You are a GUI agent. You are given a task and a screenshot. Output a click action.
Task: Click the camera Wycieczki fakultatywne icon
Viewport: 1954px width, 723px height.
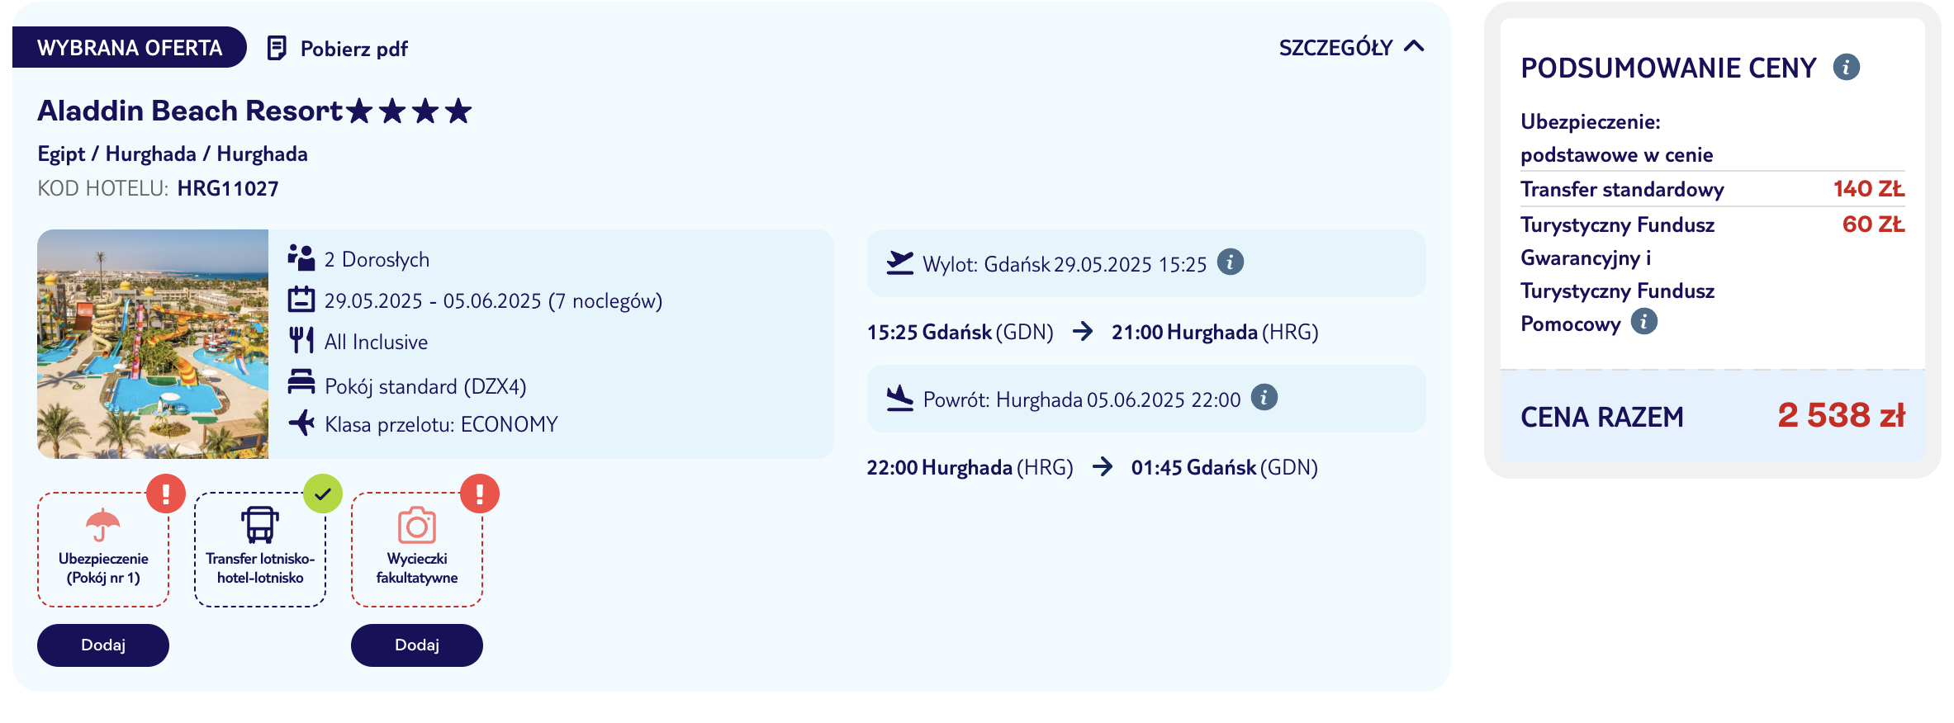417,525
